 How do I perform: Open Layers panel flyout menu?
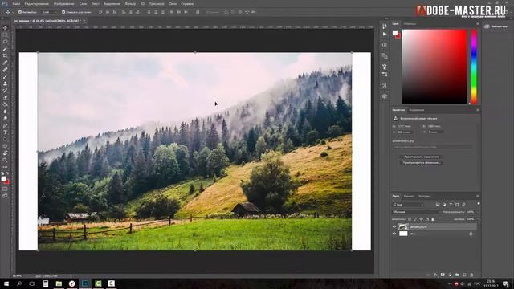click(478, 196)
